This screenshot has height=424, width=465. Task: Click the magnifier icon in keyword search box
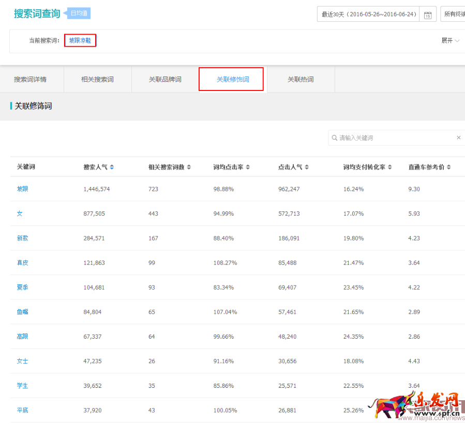coord(336,138)
